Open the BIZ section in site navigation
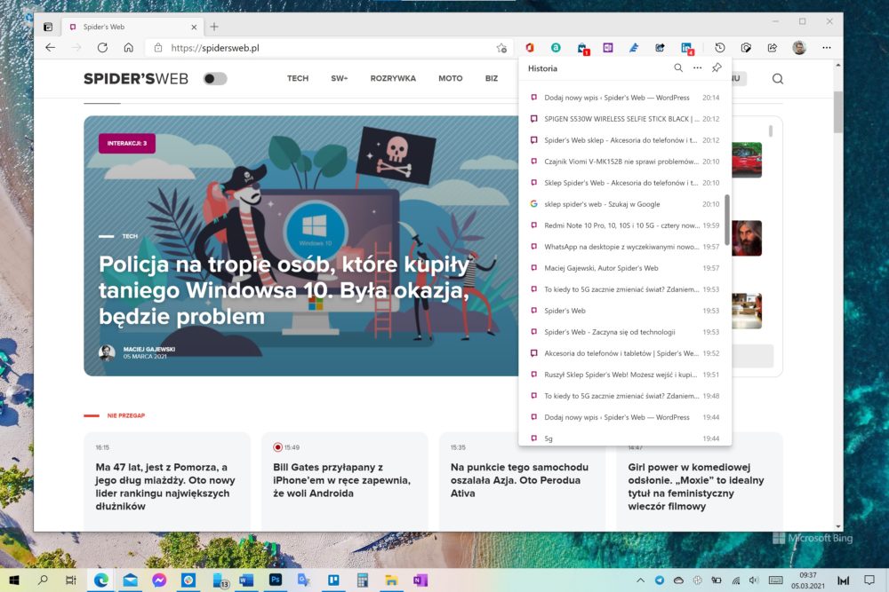 [492, 78]
